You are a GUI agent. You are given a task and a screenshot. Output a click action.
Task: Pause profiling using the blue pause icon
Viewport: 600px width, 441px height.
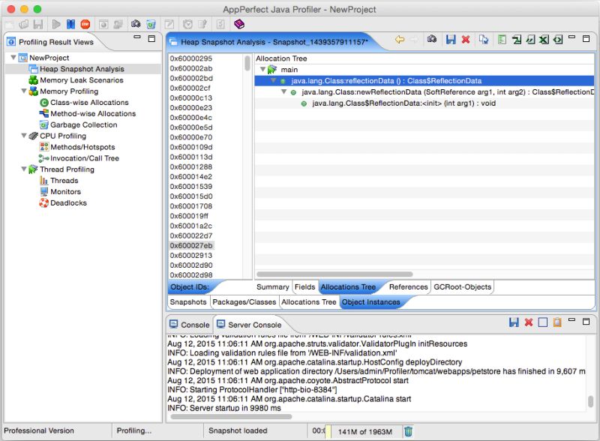(71, 24)
